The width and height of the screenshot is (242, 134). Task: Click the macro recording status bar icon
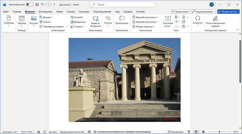tap(89, 132)
